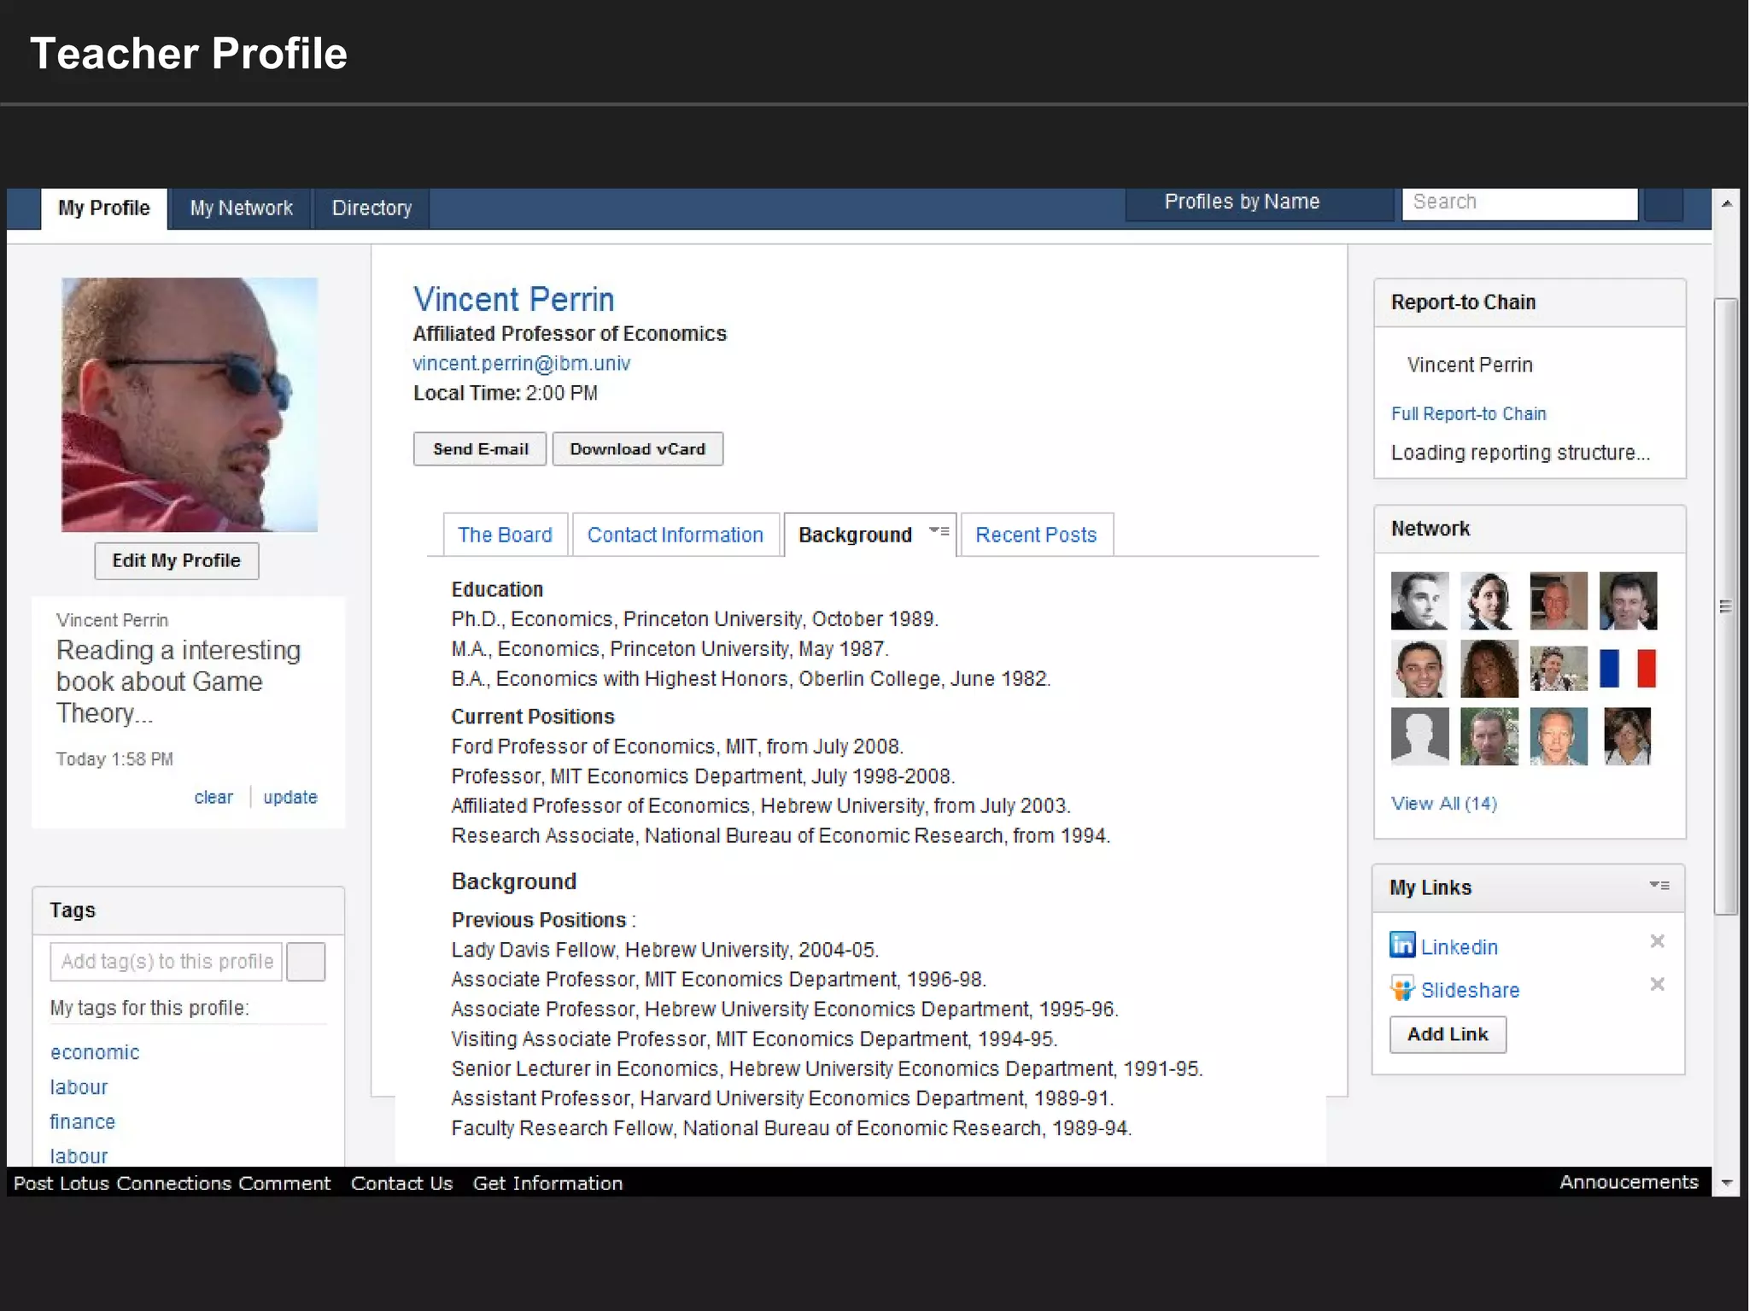The image size is (1749, 1311).
Task: Remove the Linkedin link with X
Action: click(1657, 941)
